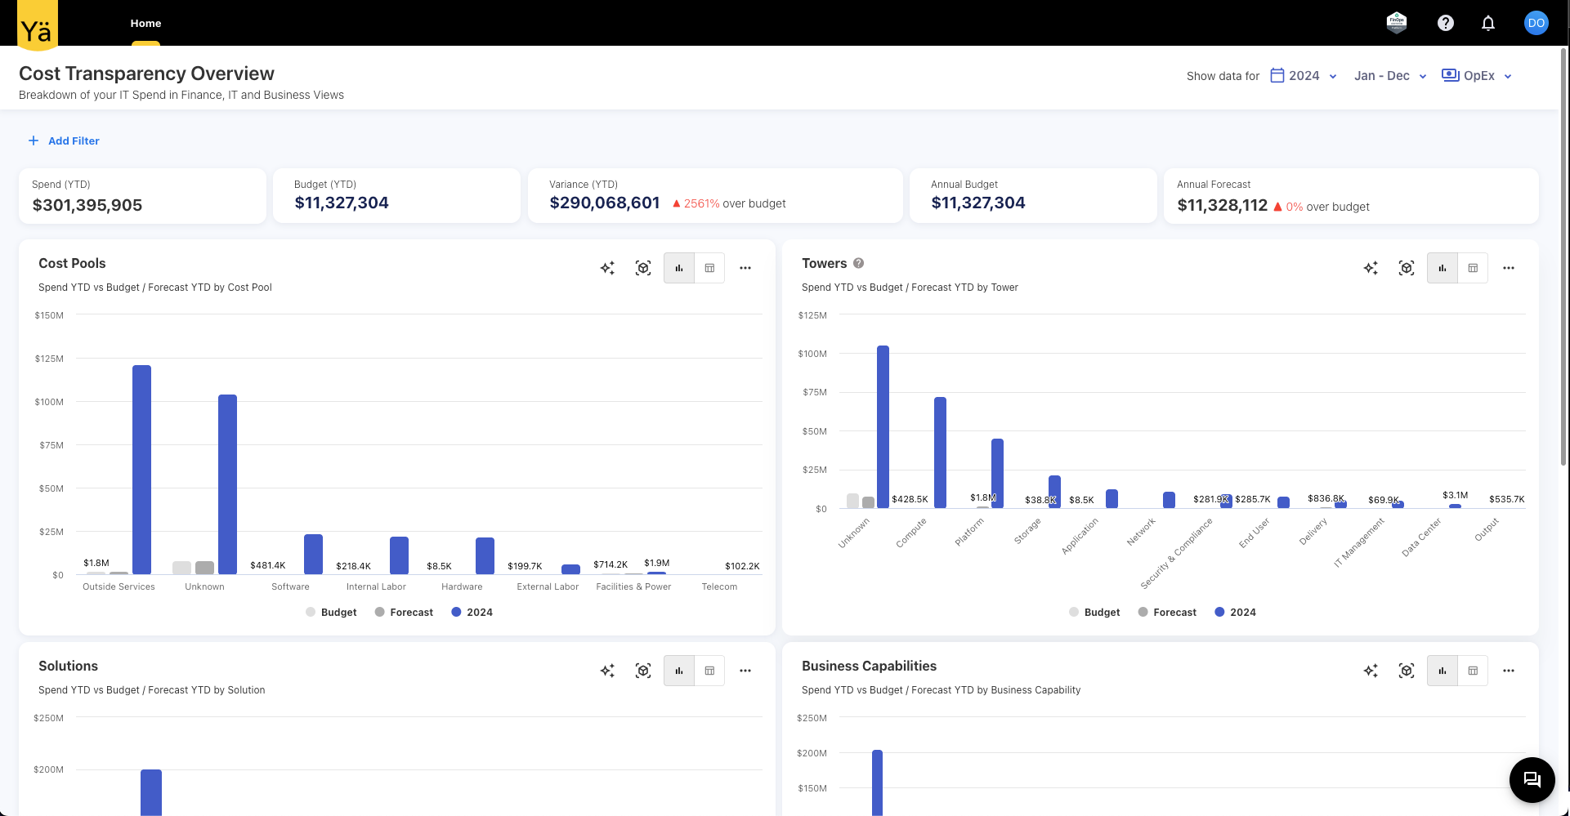
Task: Open AI insights for the Cost Pools chart
Action: [x=607, y=267]
